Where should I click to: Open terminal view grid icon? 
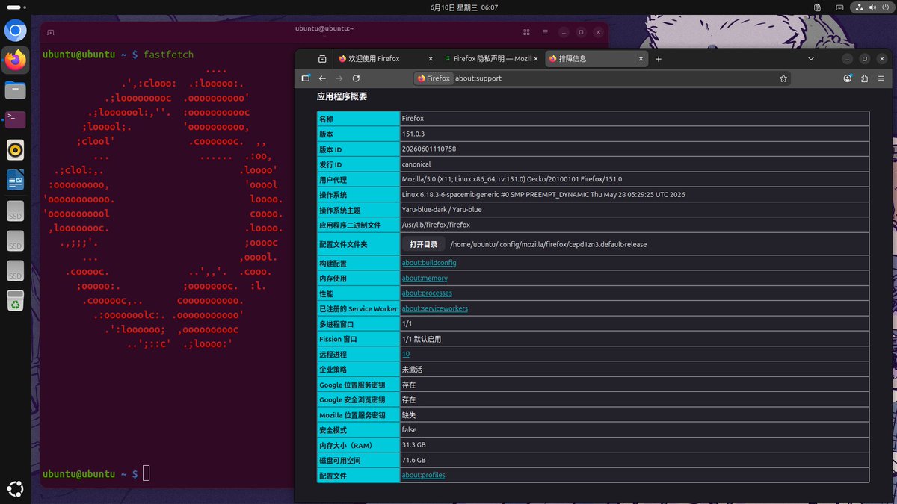(x=526, y=32)
